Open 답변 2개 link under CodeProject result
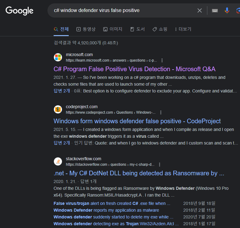 [x=62, y=143]
